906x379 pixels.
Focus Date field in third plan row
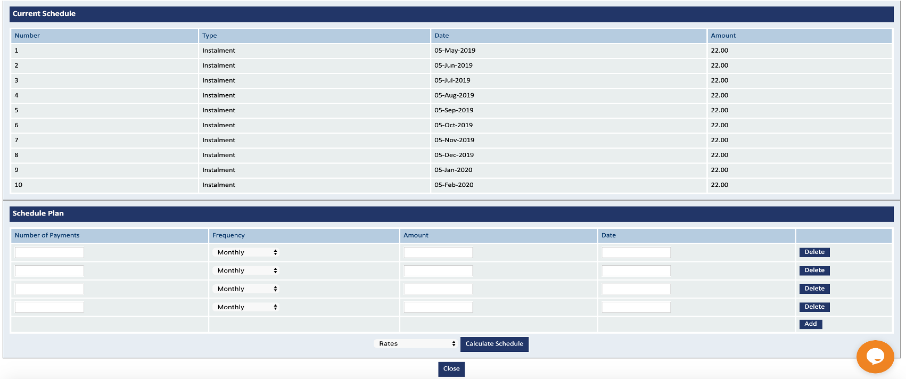tap(636, 289)
